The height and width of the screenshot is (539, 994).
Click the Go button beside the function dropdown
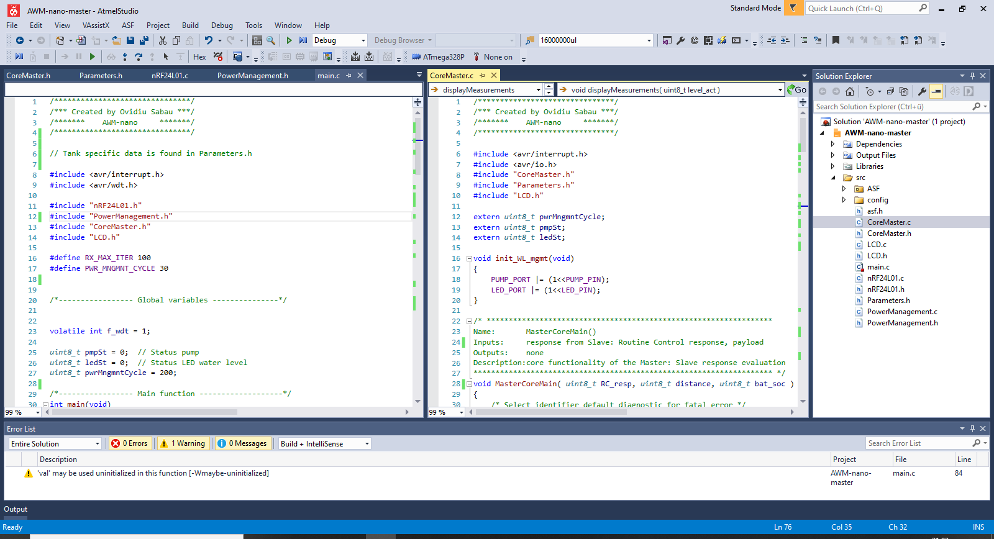[797, 90]
